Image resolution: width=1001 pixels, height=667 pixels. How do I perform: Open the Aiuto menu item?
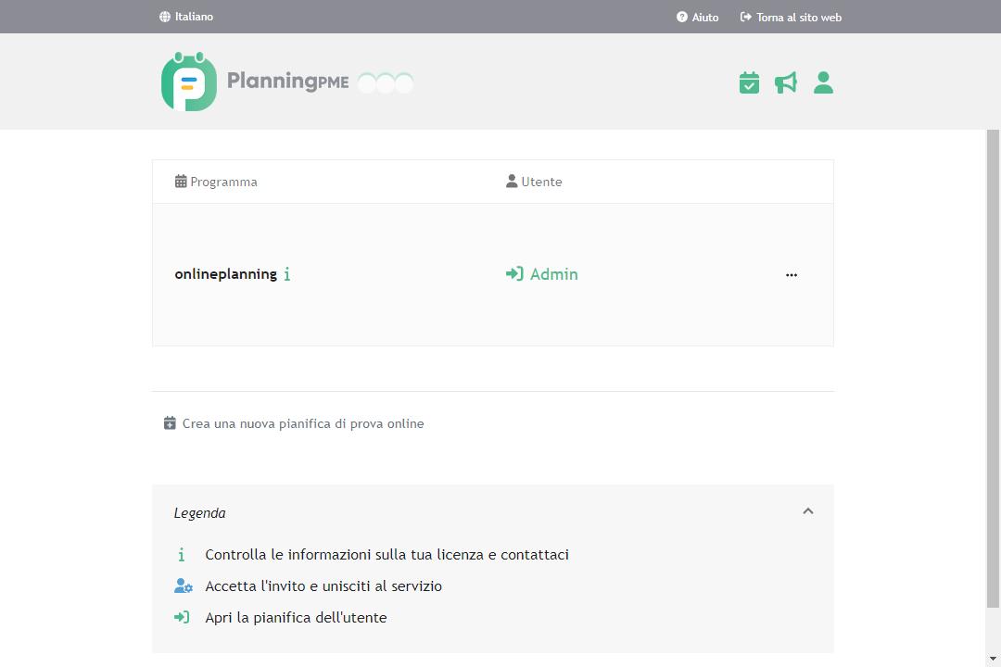point(697,17)
